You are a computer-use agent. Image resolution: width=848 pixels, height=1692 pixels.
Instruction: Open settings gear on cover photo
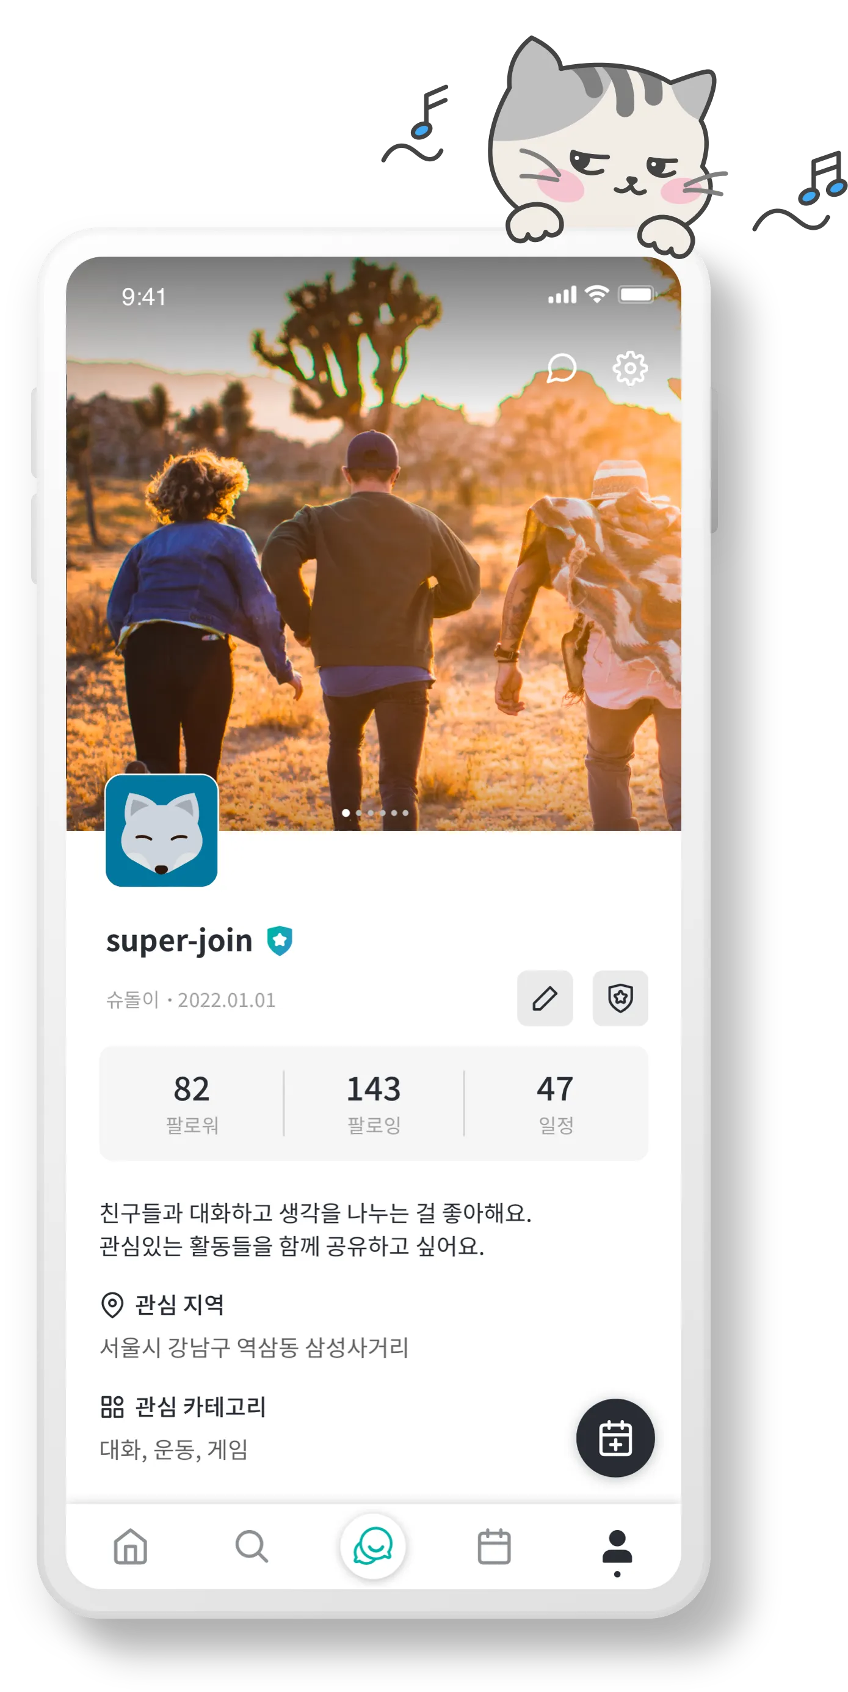tap(629, 368)
